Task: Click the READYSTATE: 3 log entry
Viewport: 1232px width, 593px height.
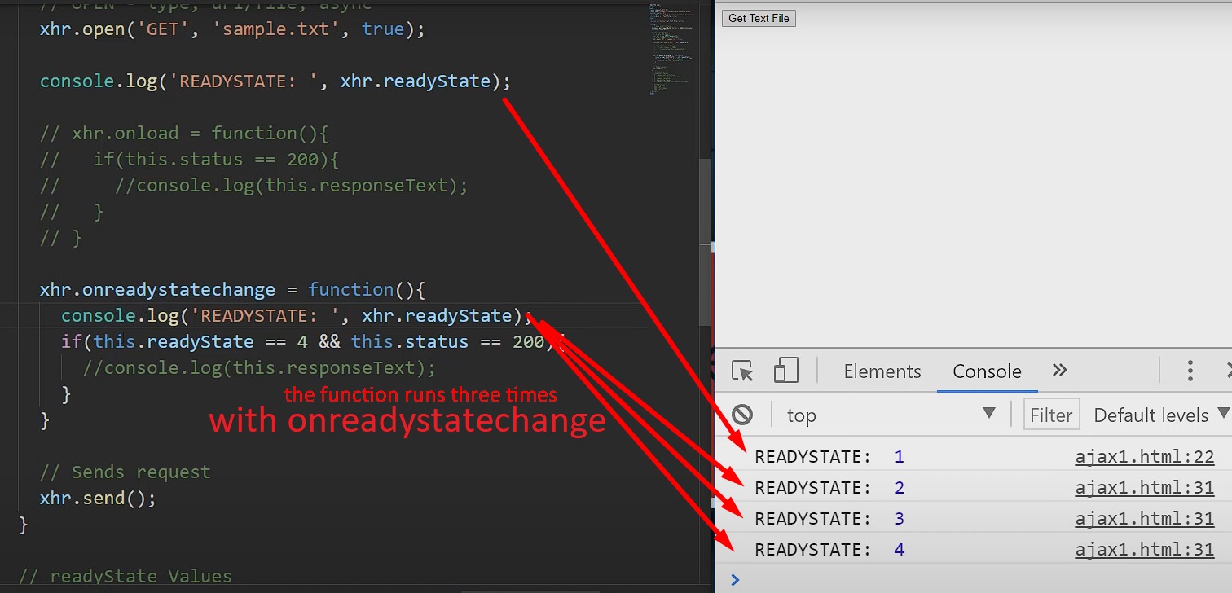Action: click(x=974, y=519)
